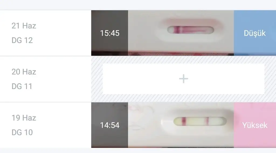Select the 19 Haz date label
This screenshot has width=276, height=153.
tap(24, 118)
